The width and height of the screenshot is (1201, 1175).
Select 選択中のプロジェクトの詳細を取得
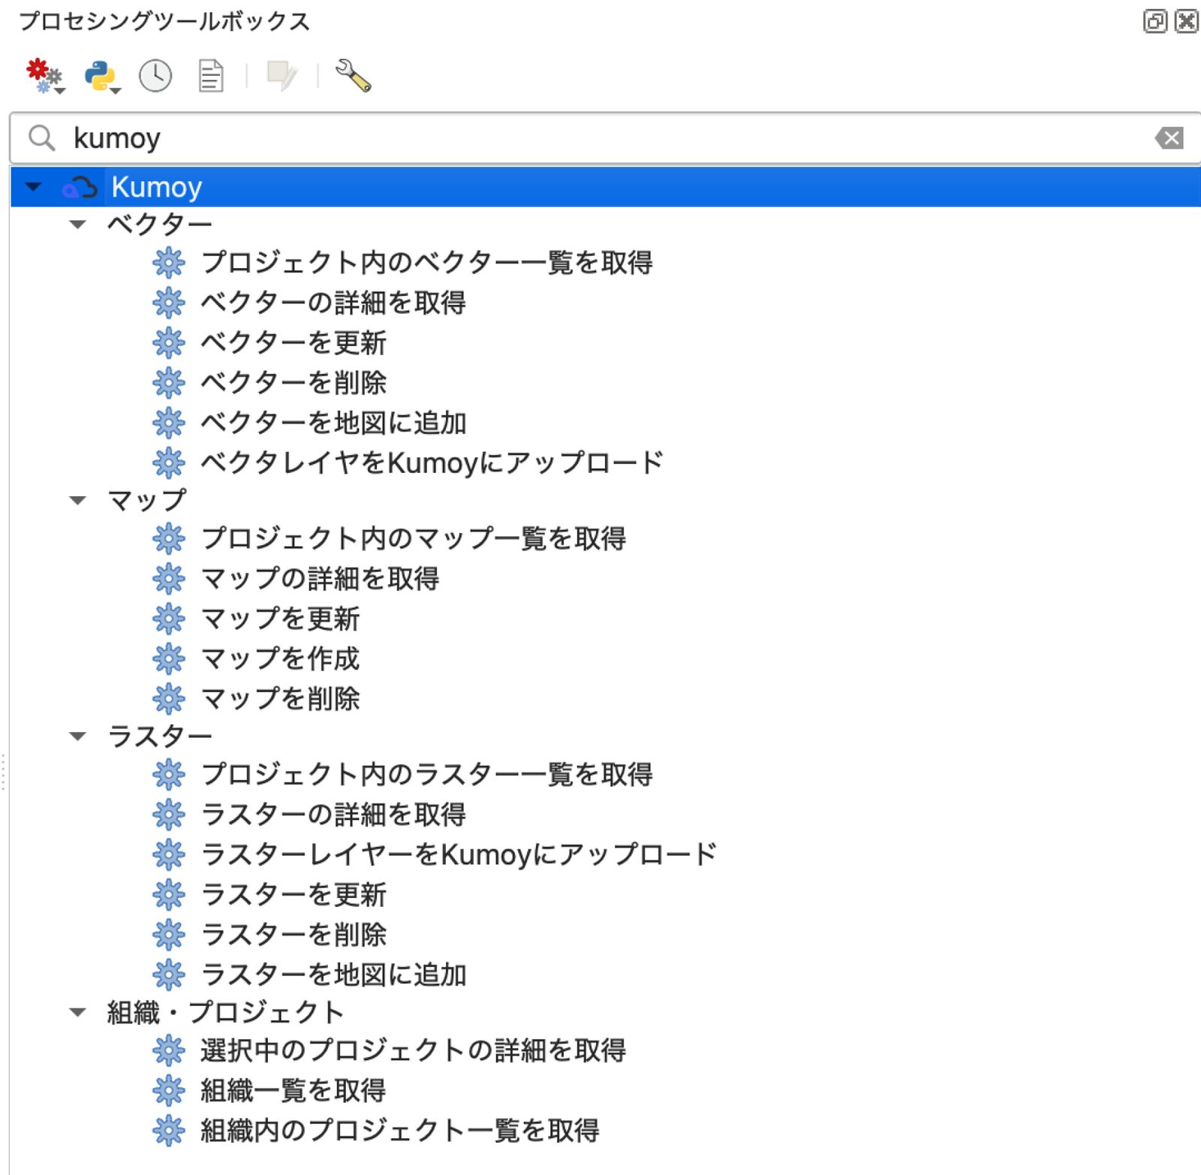click(x=414, y=1050)
